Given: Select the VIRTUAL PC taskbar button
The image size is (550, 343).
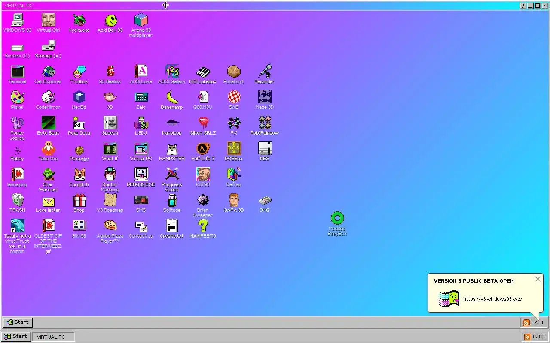Looking at the screenshot, I should 53,337.
